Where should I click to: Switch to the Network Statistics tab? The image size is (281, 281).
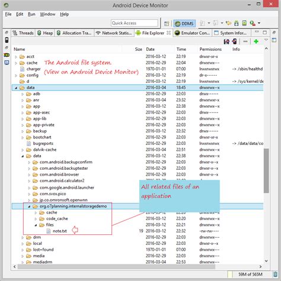pos(114,33)
